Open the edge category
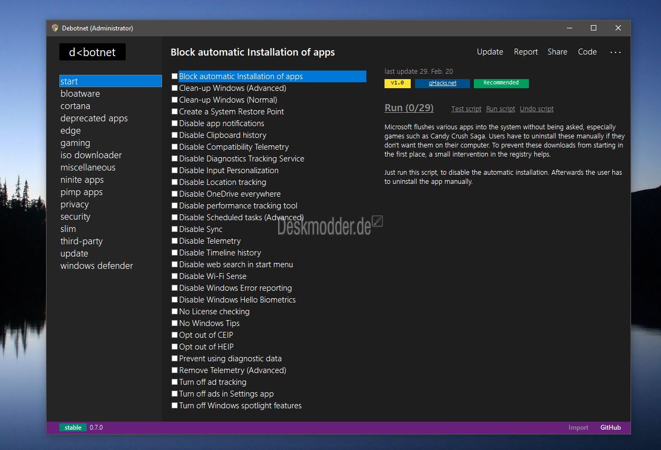661x450 pixels. pyautogui.click(x=71, y=130)
